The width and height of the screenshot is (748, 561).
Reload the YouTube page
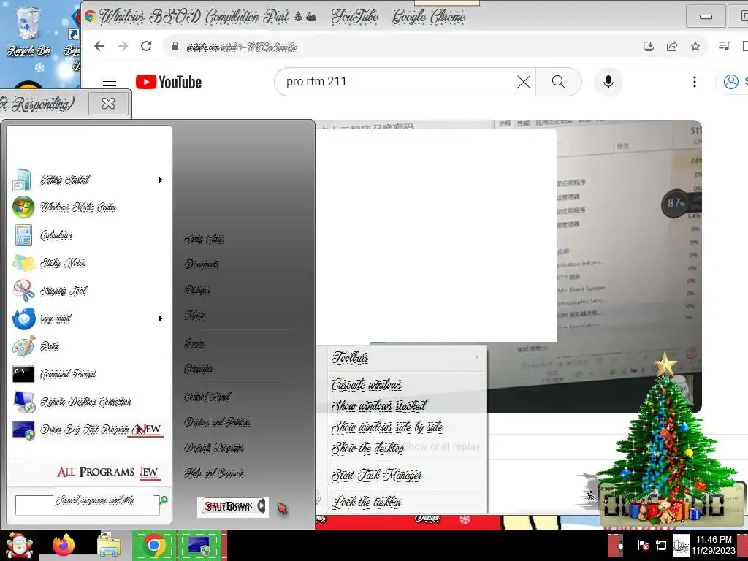click(x=146, y=46)
